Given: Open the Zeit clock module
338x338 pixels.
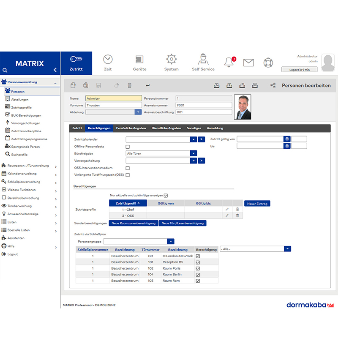Looking at the screenshot, I should pyautogui.click(x=108, y=63).
